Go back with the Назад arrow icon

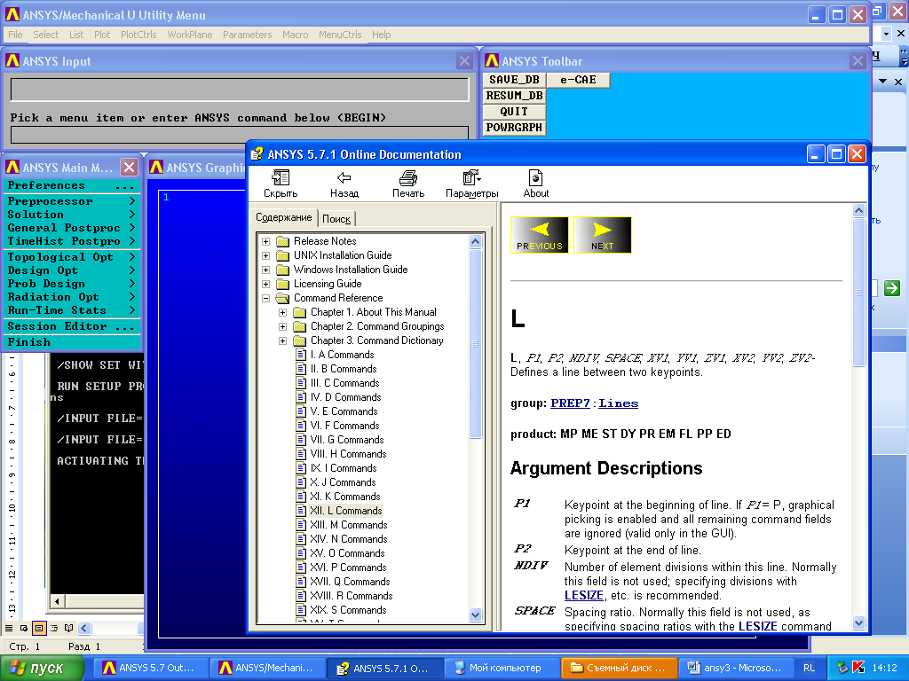click(x=344, y=177)
